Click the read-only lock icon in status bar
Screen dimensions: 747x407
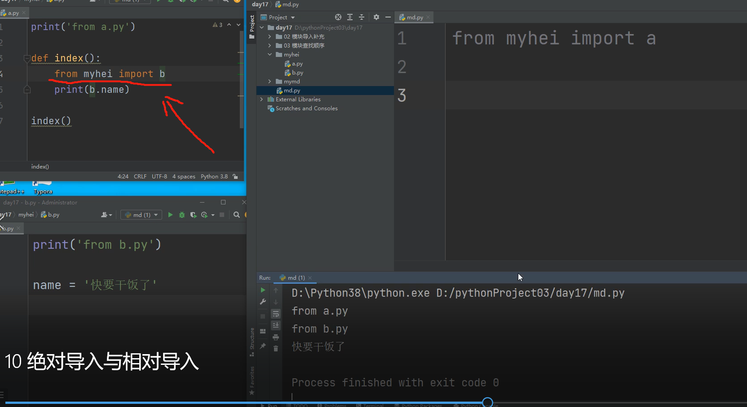point(235,177)
